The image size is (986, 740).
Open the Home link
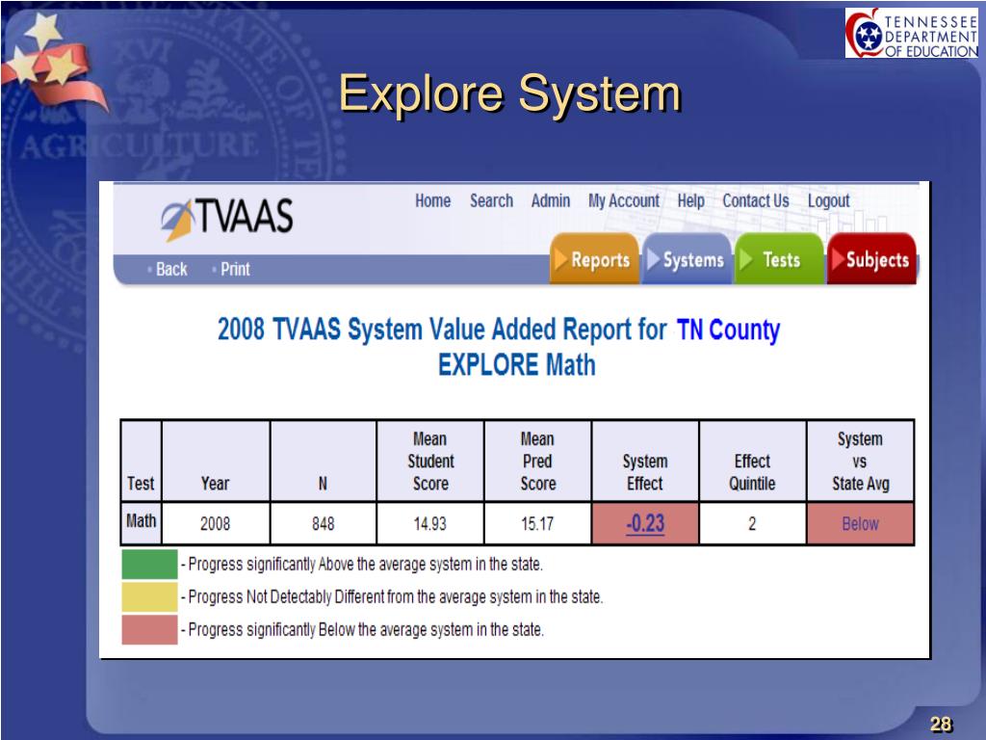tap(432, 200)
